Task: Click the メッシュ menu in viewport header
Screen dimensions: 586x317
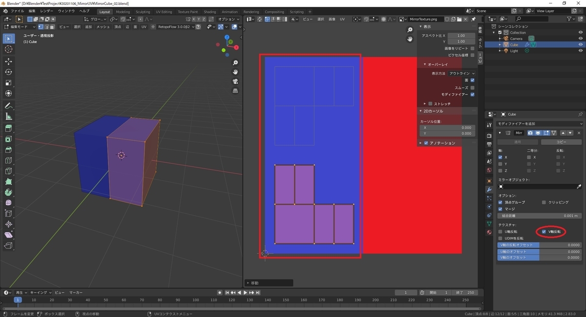Action: (103, 27)
